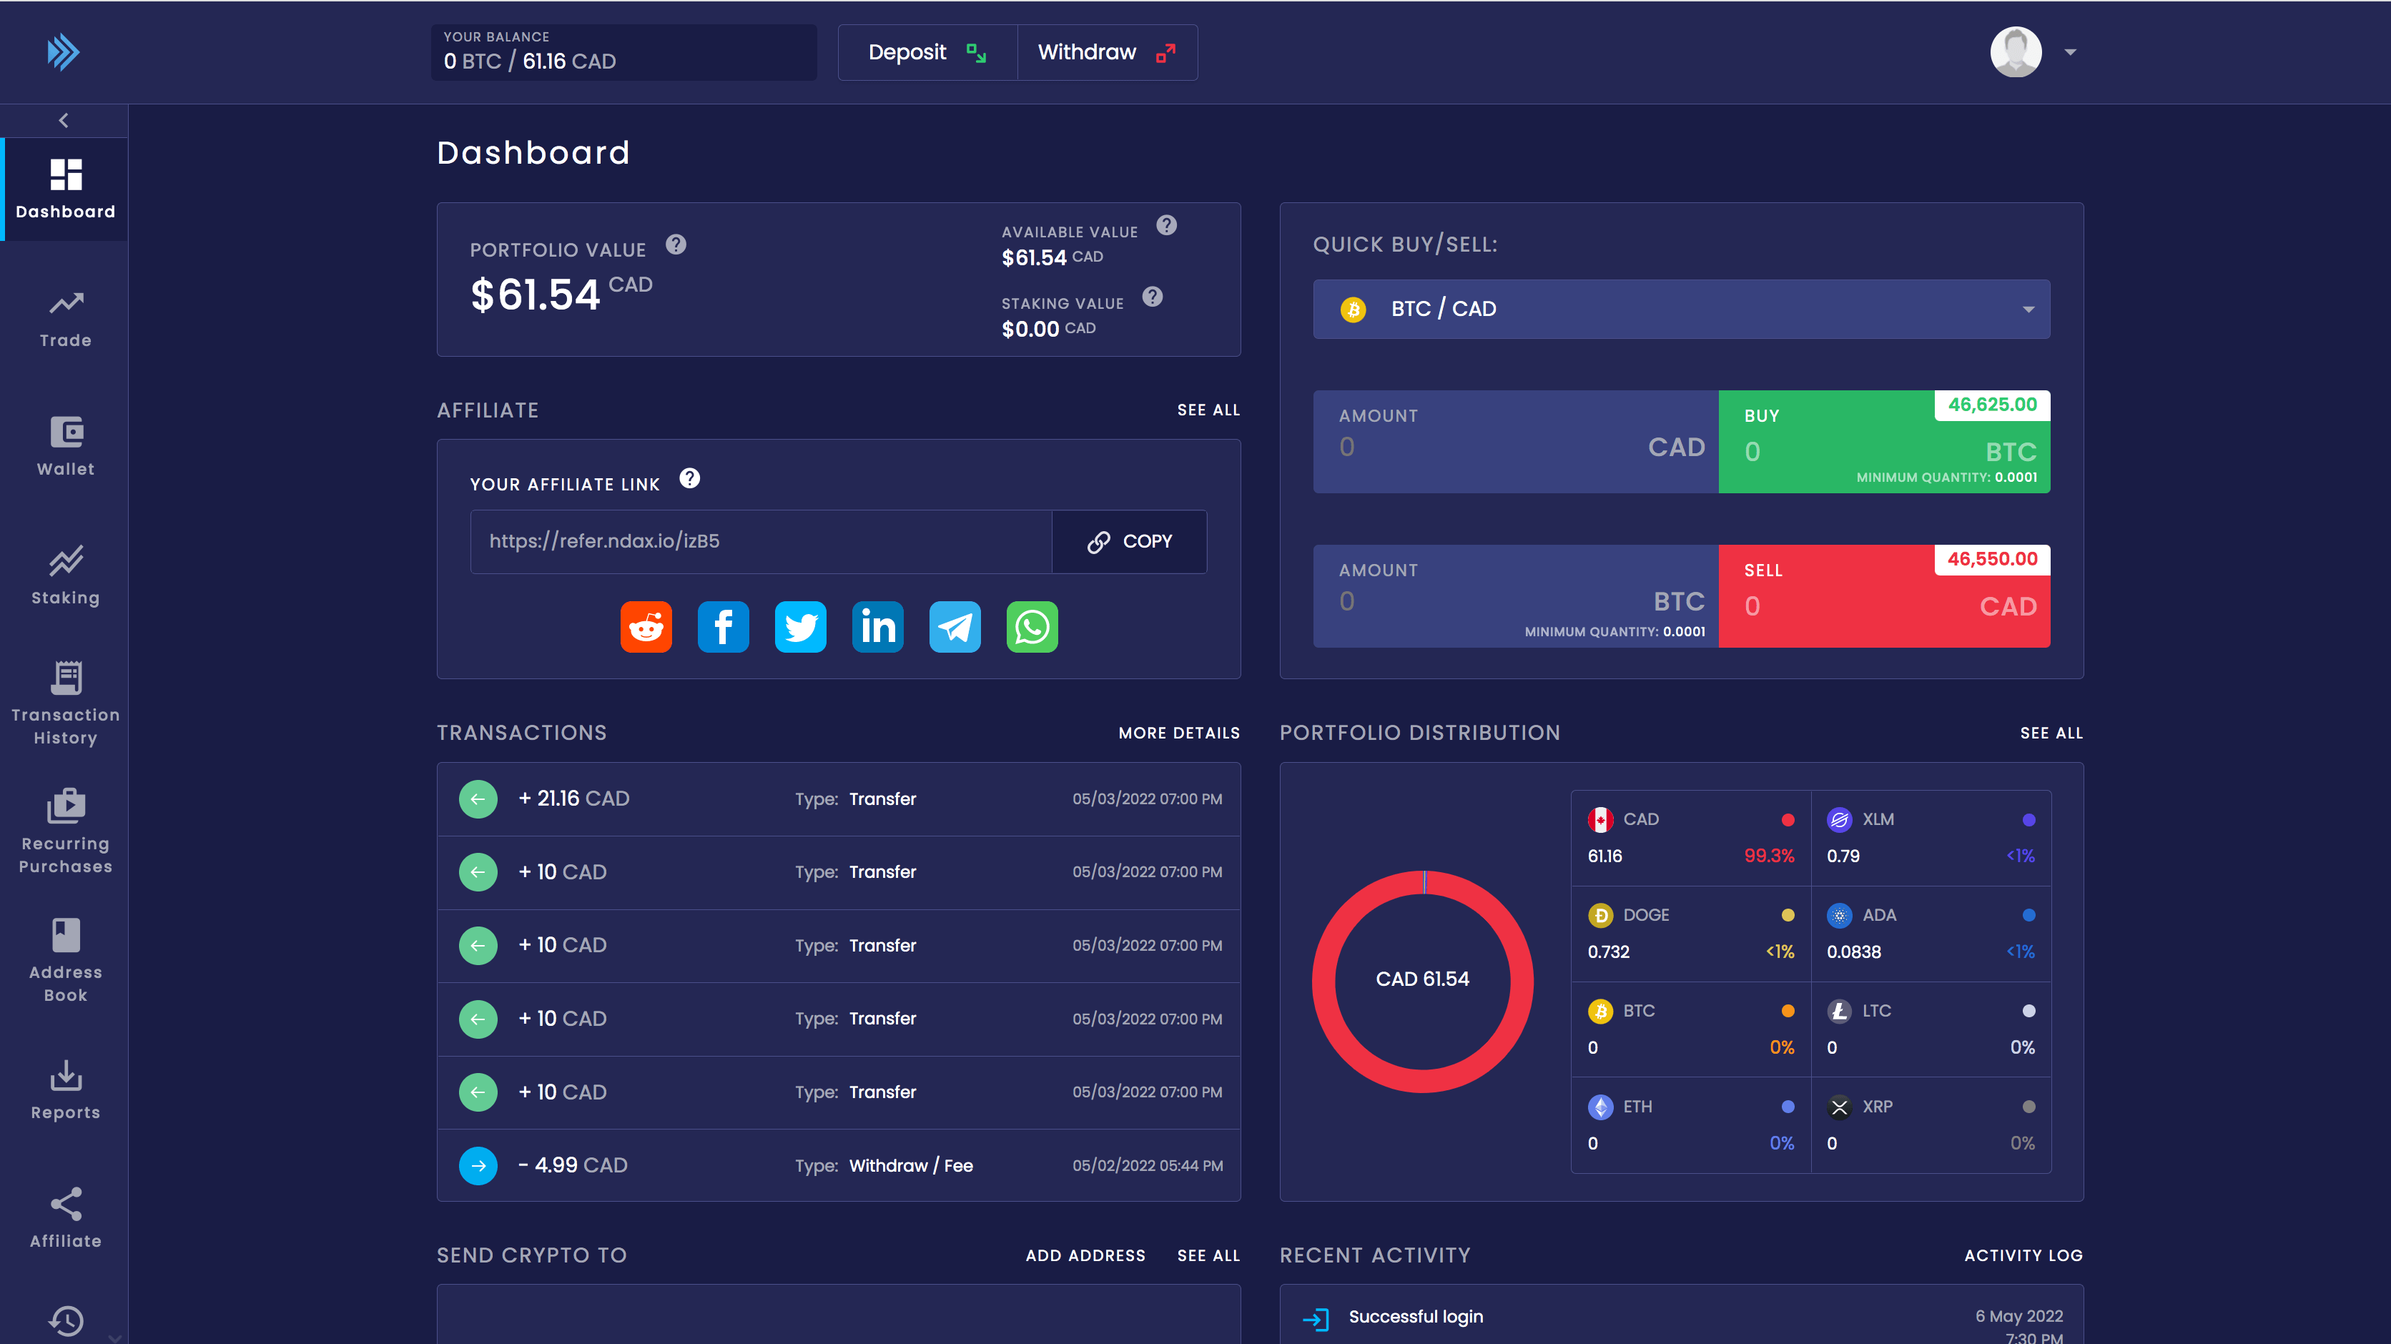Open More Details for transactions
This screenshot has height=1344, width=2391.
click(1179, 733)
